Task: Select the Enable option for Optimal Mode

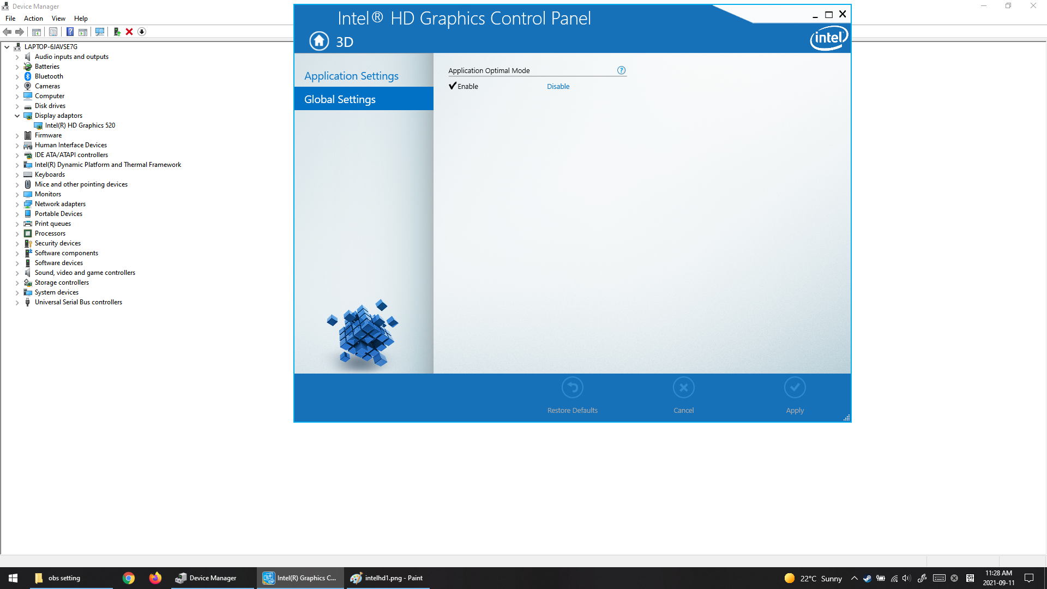Action: [x=464, y=86]
